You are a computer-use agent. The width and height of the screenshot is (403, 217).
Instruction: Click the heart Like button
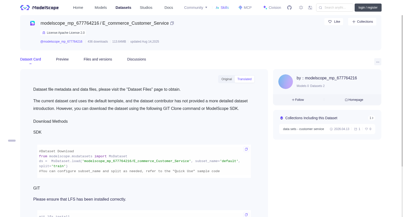point(334,22)
